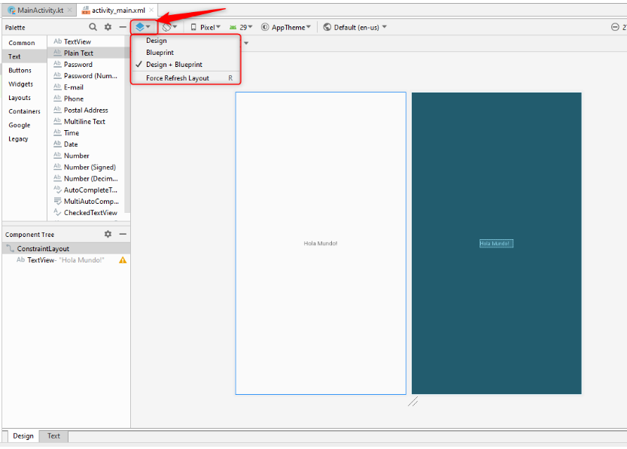Image resolution: width=627 pixels, height=449 pixels.
Task: Open the AppTheme dropdown
Action: tap(286, 27)
